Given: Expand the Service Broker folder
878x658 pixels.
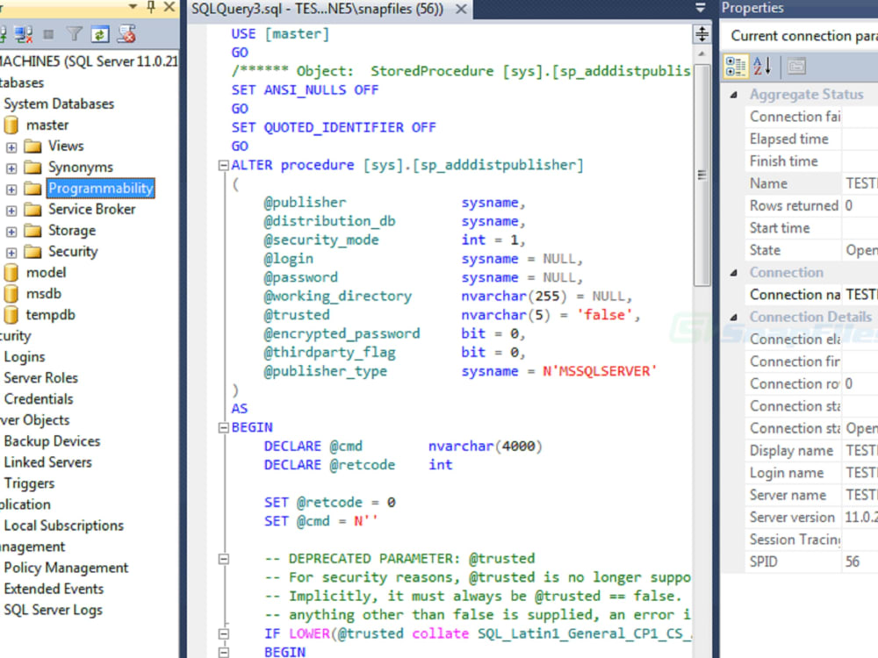Looking at the screenshot, I should [11, 211].
